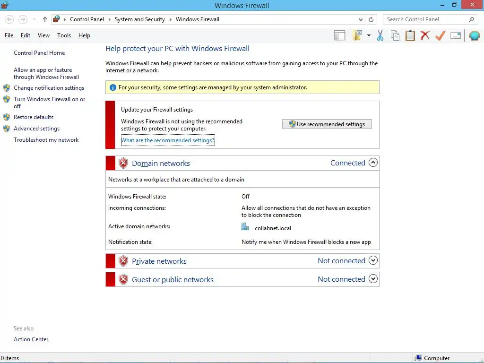Open Control Panel Home link
The height and width of the screenshot is (363, 484).
(x=39, y=53)
